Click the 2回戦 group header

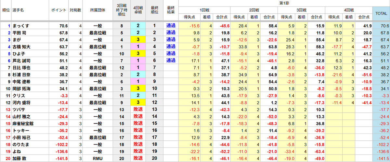(254, 10)
